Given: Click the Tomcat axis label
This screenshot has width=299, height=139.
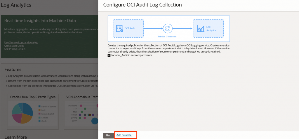Looking at the screenshot, I should 74,115.
